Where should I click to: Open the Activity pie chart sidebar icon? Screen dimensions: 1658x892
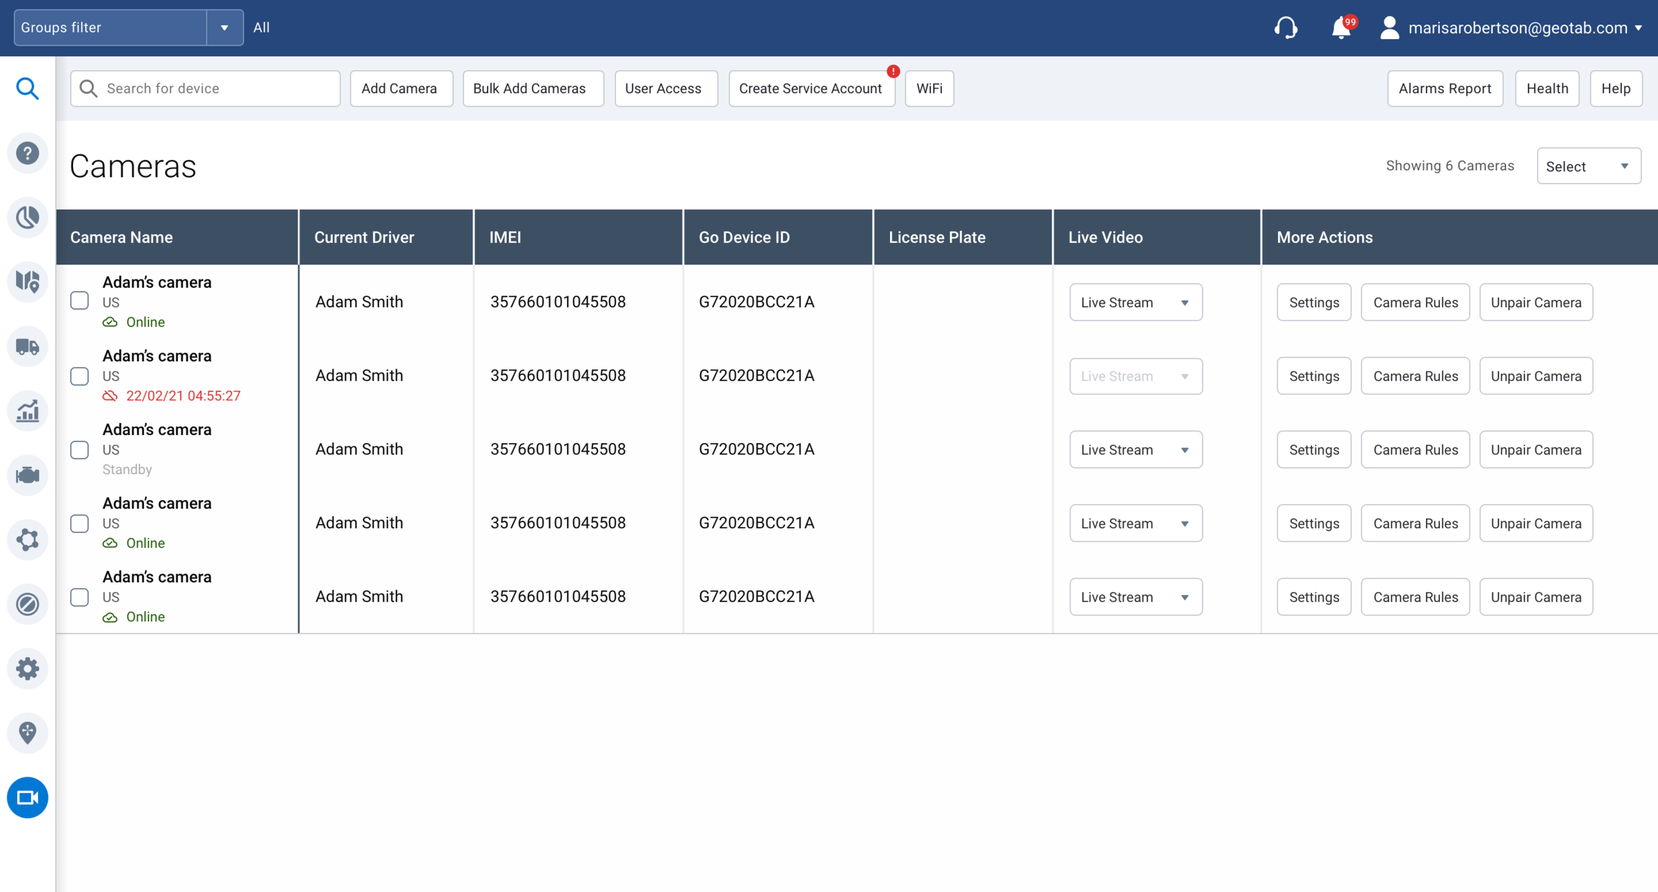(x=27, y=217)
